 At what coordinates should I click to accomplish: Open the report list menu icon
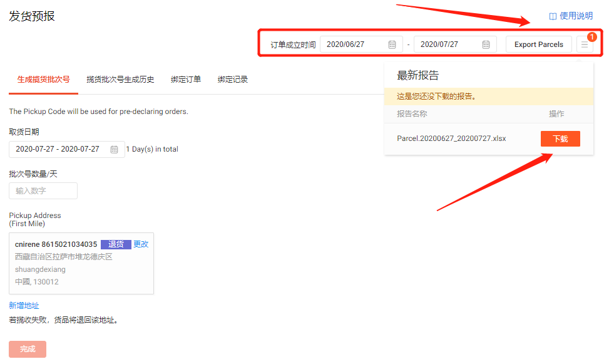pyautogui.click(x=585, y=44)
